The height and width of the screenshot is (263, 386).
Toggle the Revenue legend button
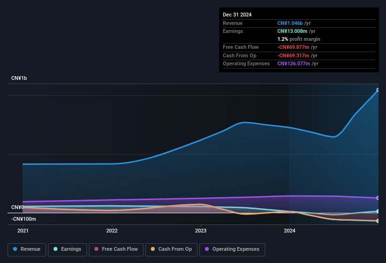[x=27, y=249]
